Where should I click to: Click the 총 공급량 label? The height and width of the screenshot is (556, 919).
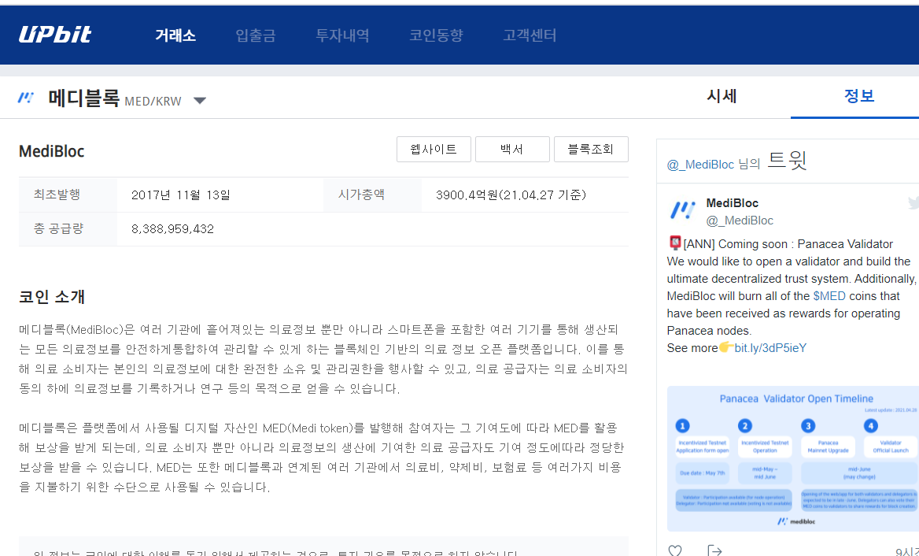click(x=58, y=228)
